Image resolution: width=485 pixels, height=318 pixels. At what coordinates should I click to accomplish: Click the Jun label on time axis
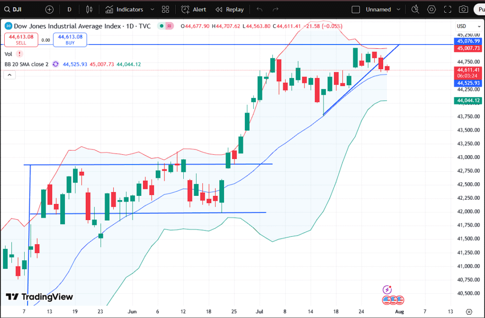coord(132,311)
